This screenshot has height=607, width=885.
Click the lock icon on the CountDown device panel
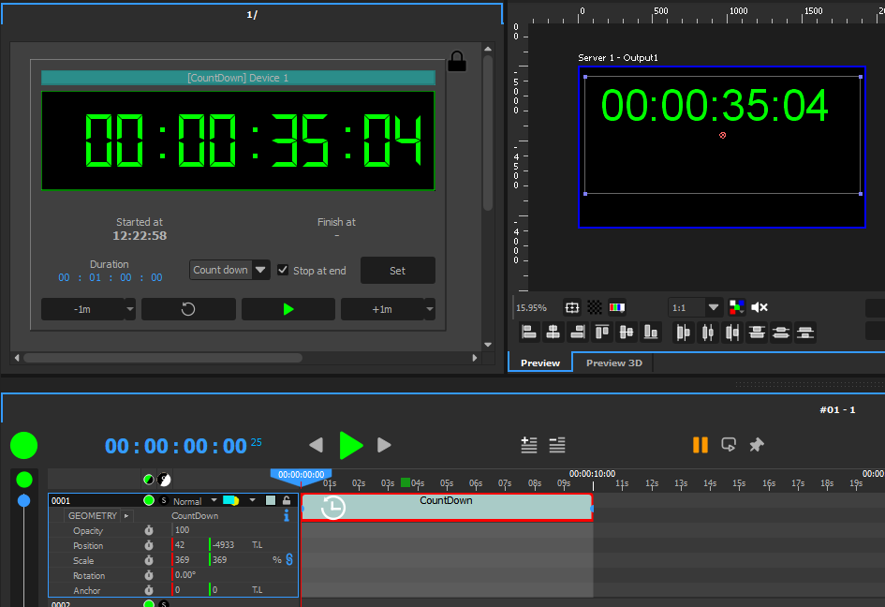[x=457, y=62]
